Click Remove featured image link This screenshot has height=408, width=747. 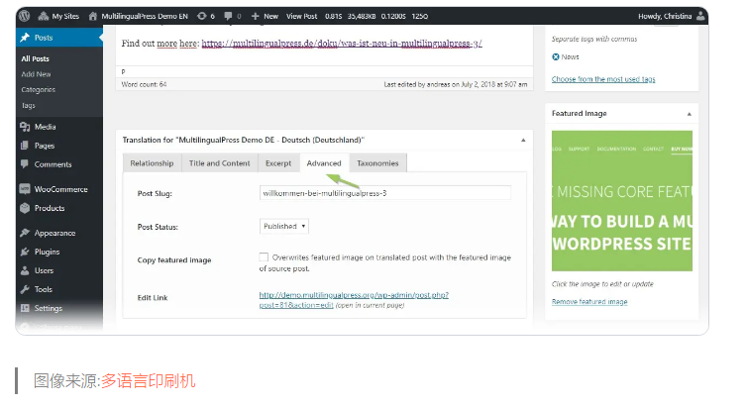(589, 302)
